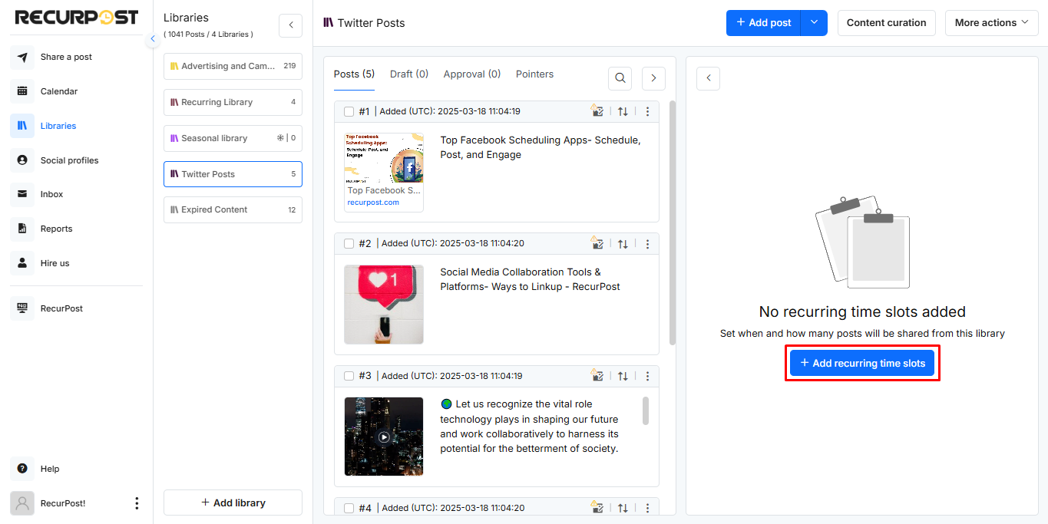Image resolution: width=1048 pixels, height=524 pixels.
Task: Switch to the Posts (5) tab
Action: pyautogui.click(x=354, y=74)
